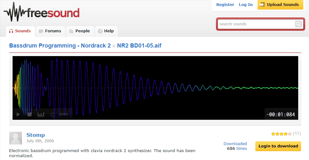Screen dimensions: 309x160
Task: Click the search magnifier icon
Action: coord(298,24)
